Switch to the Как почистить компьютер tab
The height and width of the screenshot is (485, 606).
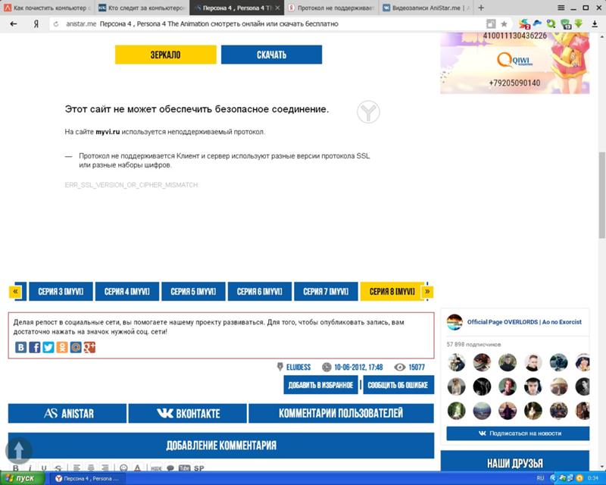[47, 8]
